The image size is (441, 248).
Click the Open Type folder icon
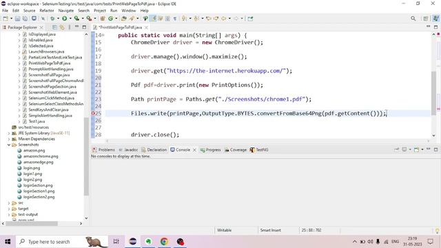click(124, 19)
